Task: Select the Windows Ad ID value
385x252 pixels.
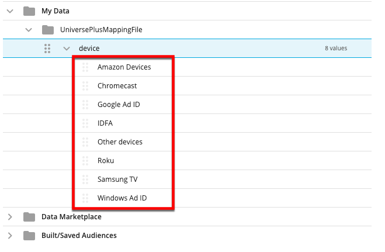Action: 122,198
